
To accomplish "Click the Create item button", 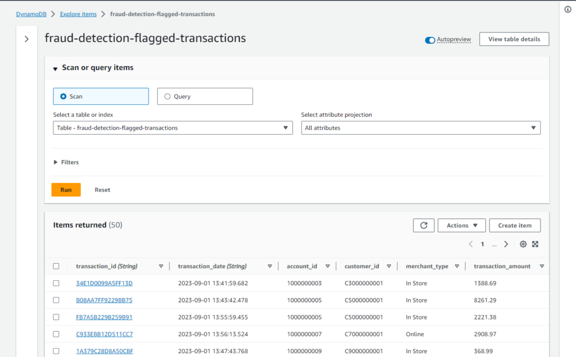I will point(514,225).
